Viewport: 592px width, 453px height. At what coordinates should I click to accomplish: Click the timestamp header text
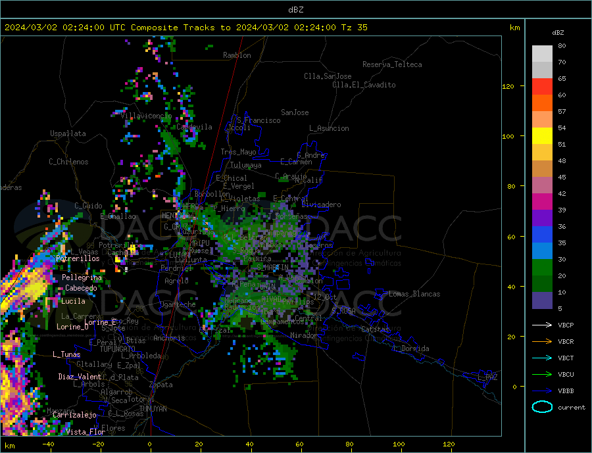coord(185,28)
